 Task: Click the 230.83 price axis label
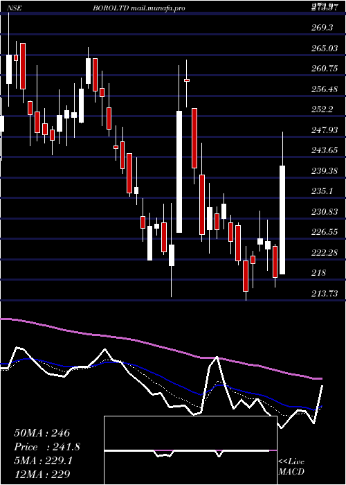(325, 211)
